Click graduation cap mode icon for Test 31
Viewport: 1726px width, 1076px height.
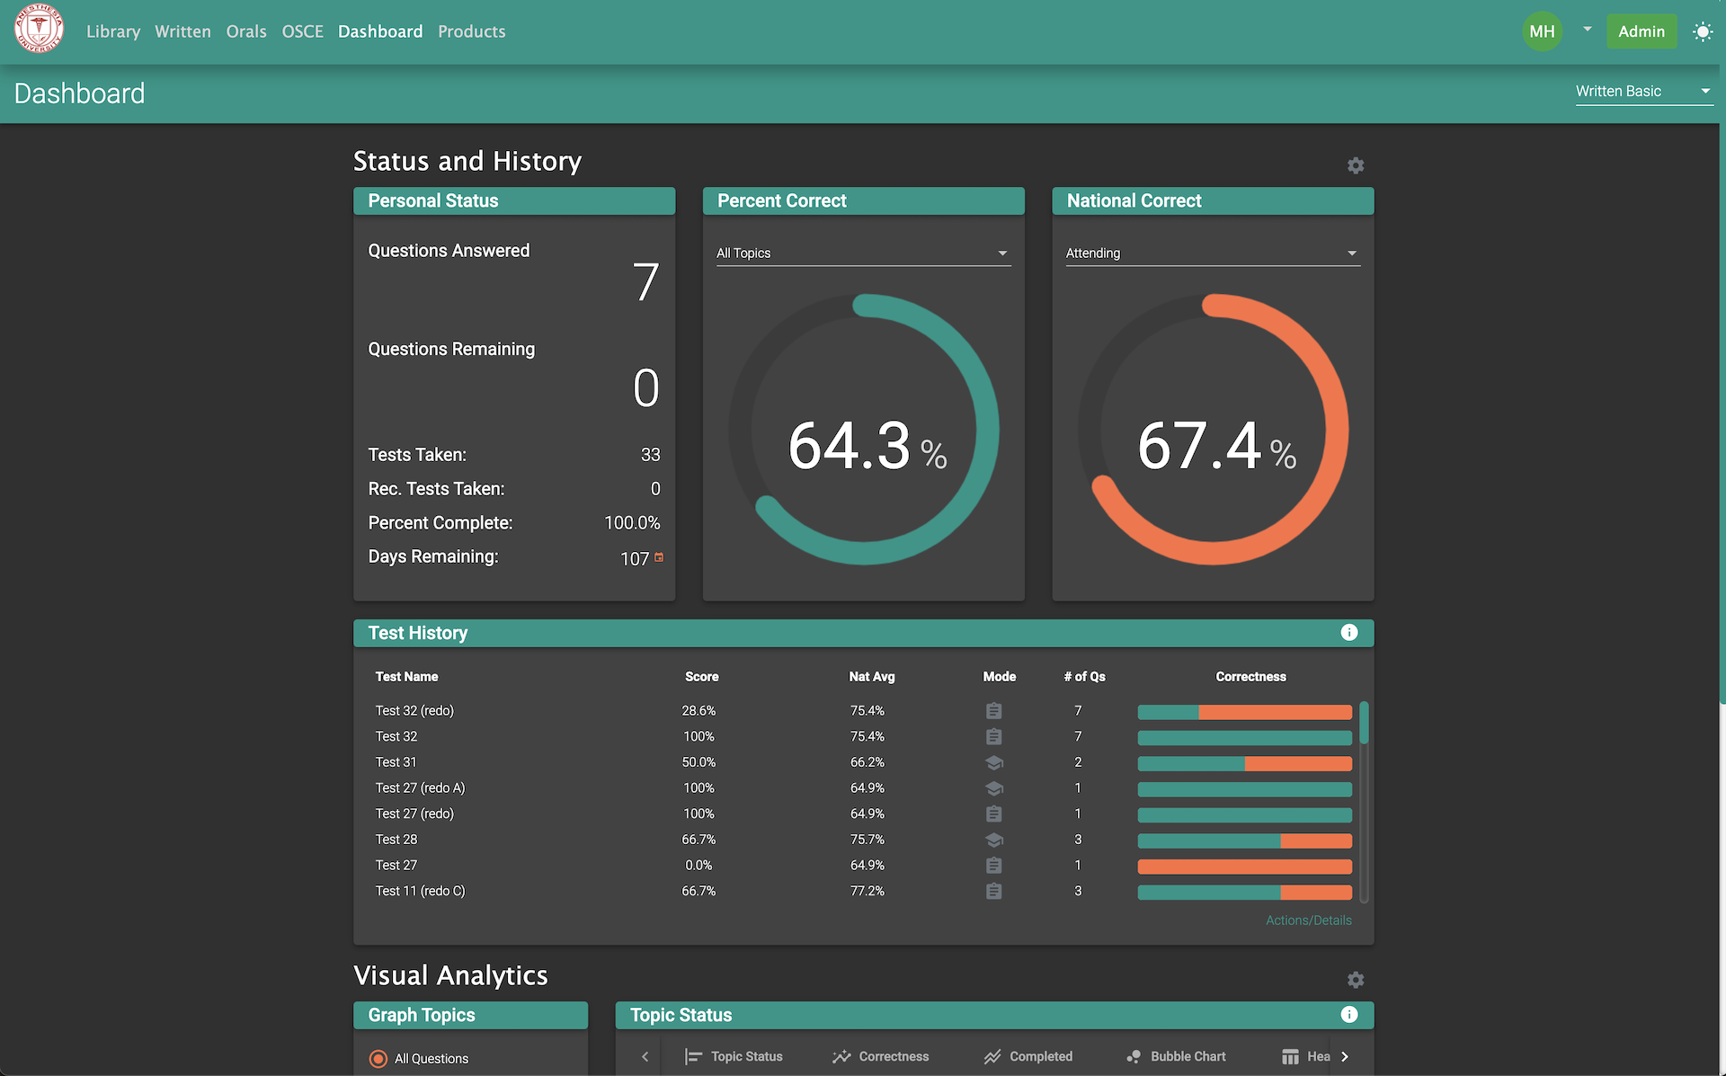[x=993, y=762]
